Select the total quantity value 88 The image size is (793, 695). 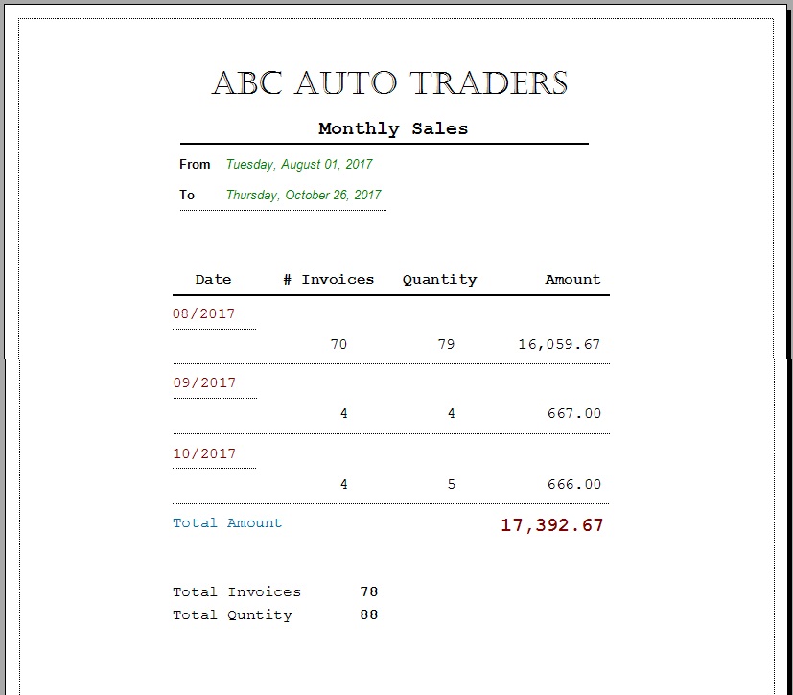[369, 614]
